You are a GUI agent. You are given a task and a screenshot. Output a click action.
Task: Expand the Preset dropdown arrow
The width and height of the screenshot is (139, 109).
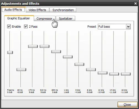coord(128,27)
